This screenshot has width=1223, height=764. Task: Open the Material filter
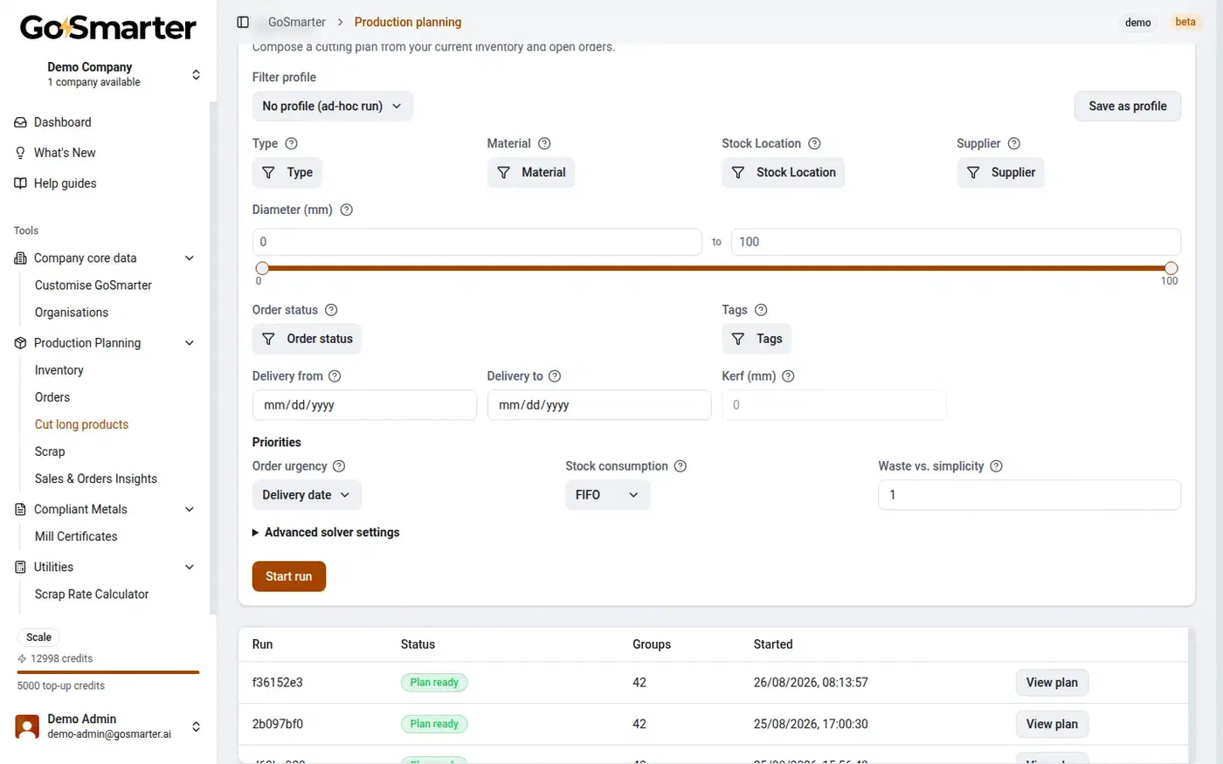pyautogui.click(x=531, y=173)
